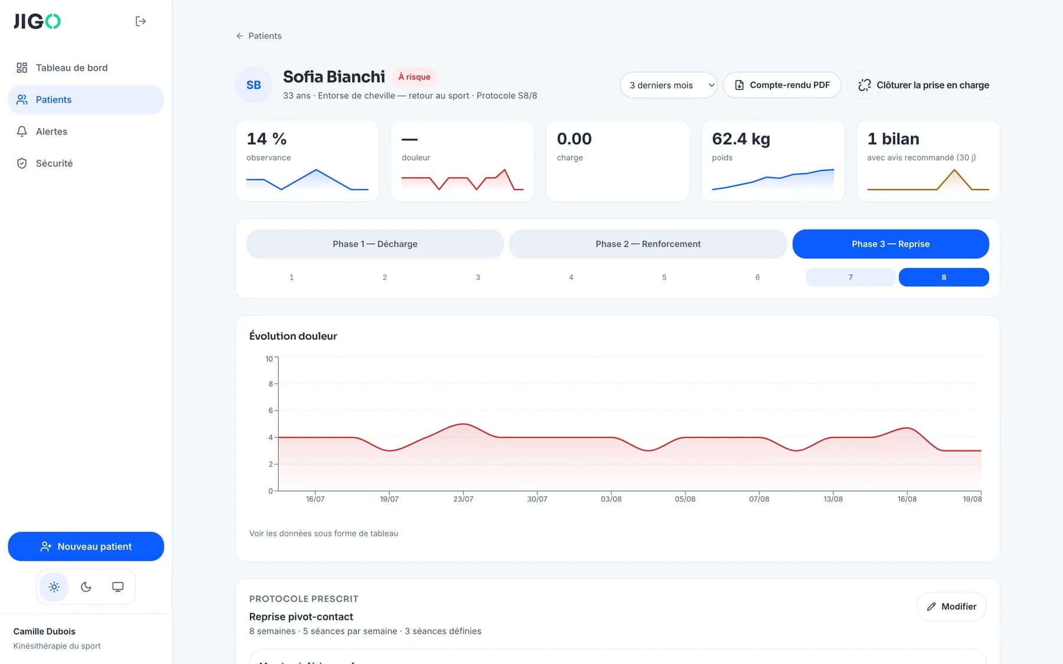
Task: Select week 3 in the phase timeline
Action: [x=478, y=277]
